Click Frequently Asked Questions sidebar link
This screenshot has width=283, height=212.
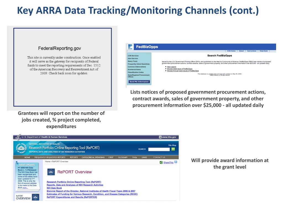click(139, 64)
